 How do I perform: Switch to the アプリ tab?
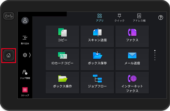(x=100, y=18)
